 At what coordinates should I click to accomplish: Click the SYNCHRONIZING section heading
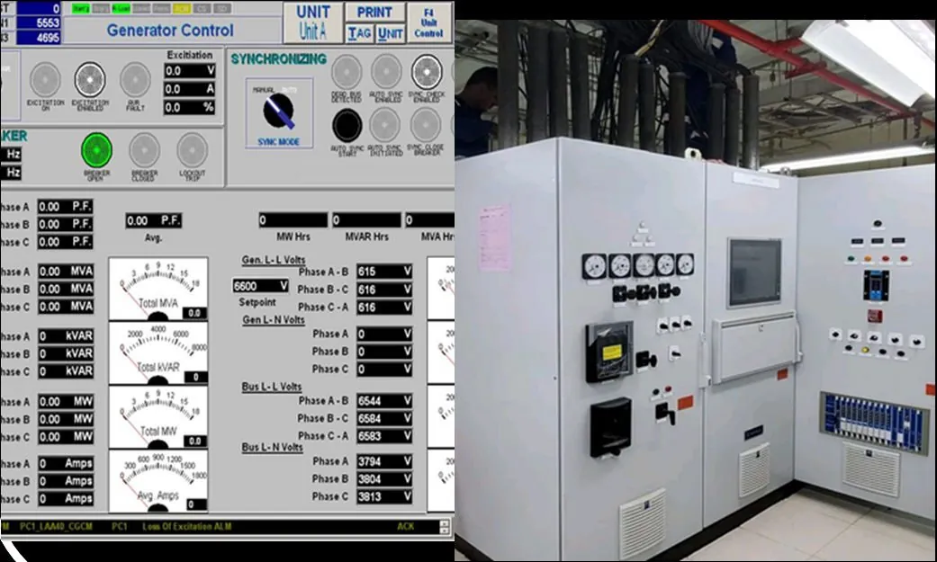278,59
